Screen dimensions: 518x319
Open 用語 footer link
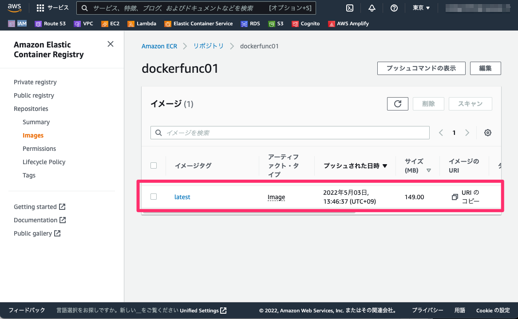(459, 310)
